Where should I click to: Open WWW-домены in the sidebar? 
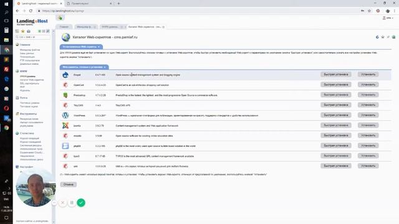point(27,76)
